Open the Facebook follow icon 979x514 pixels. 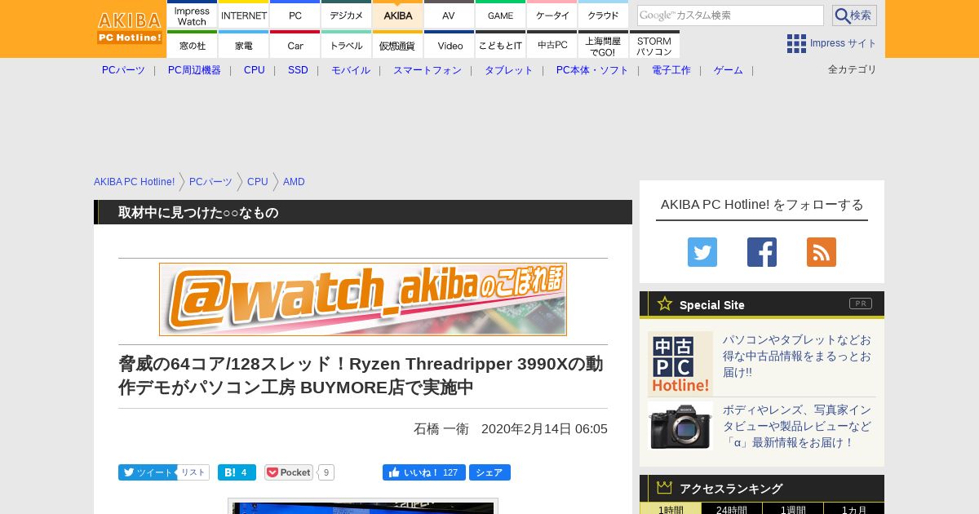coord(762,252)
